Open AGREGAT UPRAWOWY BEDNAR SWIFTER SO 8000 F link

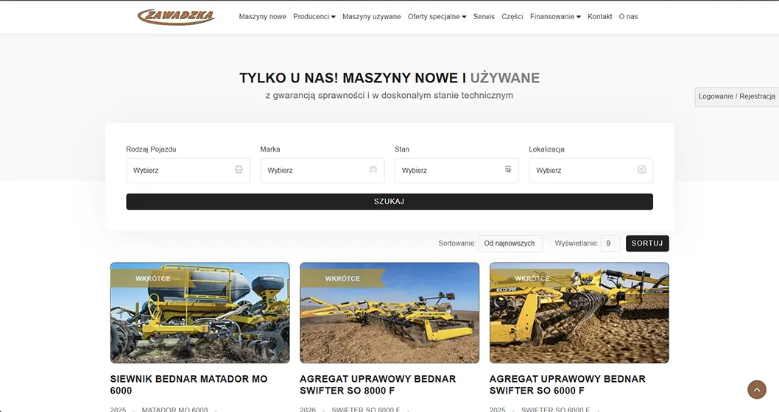(378, 385)
